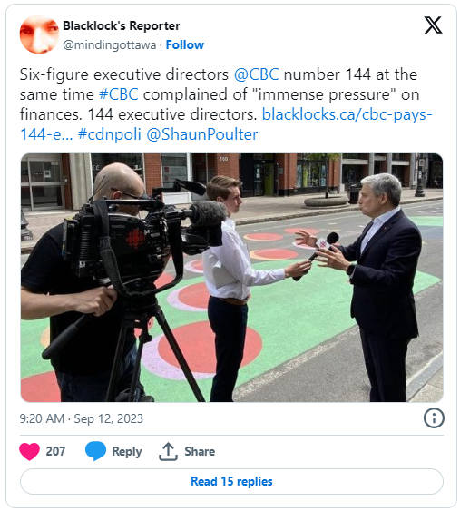Click the 207 likes count
Image resolution: width=460 pixels, height=511 pixels.
coord(55,451)
